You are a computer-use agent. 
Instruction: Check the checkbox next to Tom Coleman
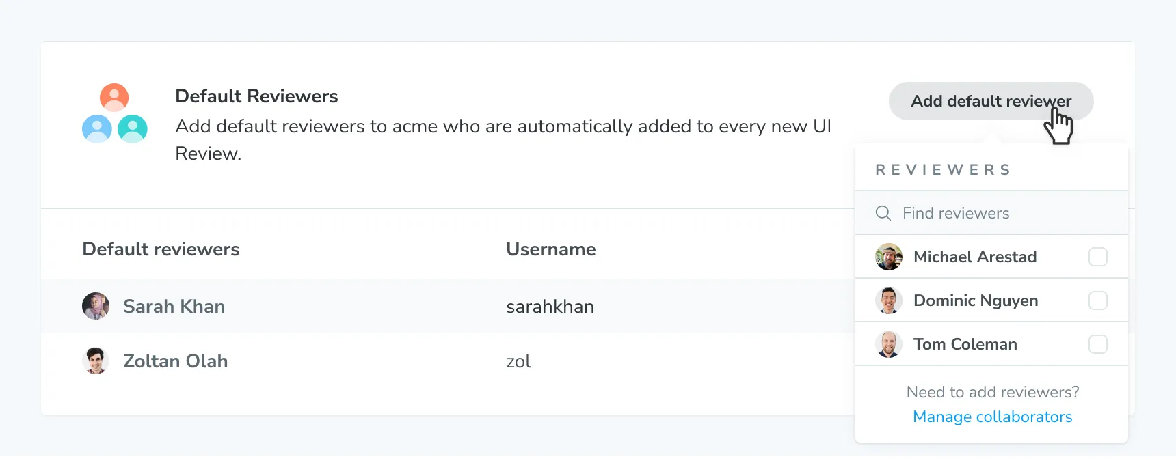click(x=1099, y=344)
